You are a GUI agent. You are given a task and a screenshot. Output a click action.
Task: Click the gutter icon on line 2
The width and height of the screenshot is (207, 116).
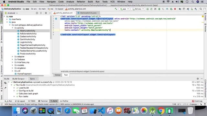pyautogui.click(x=56, y=19)
